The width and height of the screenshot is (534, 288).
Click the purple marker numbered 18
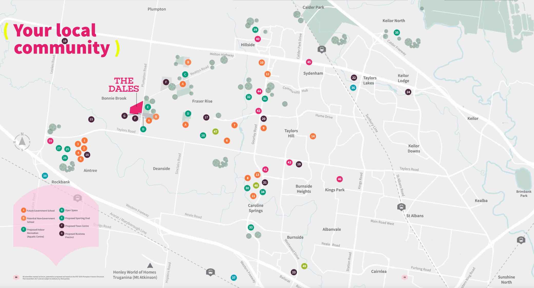coord(65,41)
